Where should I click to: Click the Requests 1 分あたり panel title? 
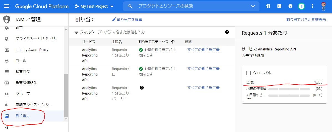point(265,33)
